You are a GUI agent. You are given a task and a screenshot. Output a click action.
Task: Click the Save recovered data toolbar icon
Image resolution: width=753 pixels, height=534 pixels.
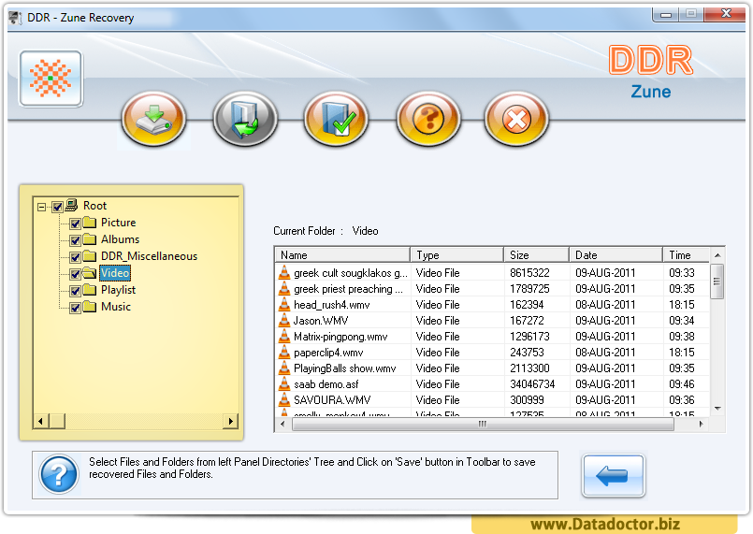[153, 119]
